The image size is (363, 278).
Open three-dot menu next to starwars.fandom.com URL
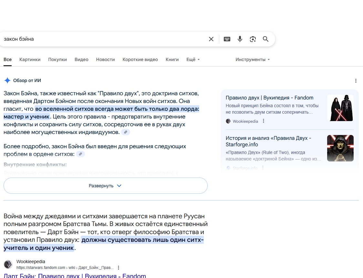119,268
